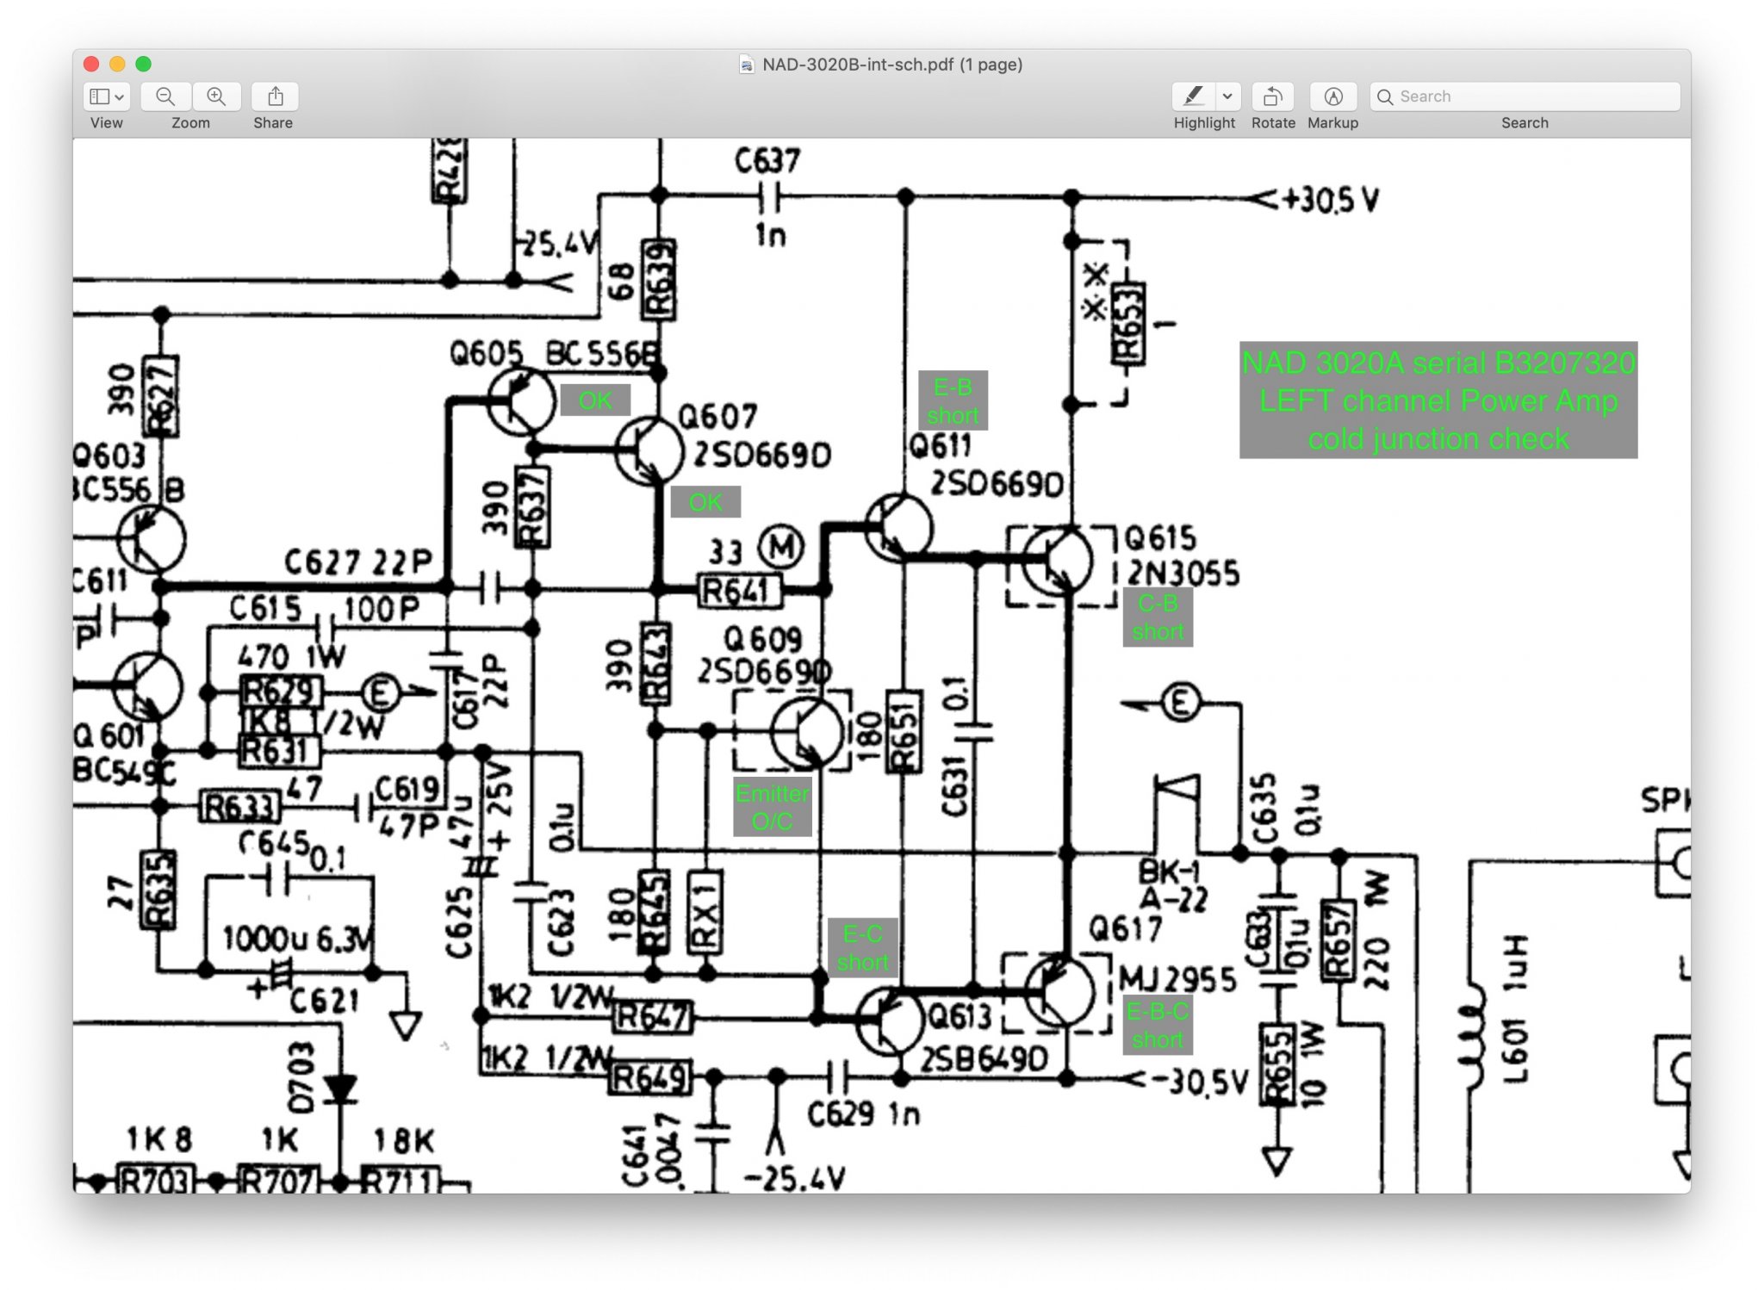The width and height of the screenshot is (1764, 1290).
Task: Click the C637 capacitor label
Action: coord(767,160)
